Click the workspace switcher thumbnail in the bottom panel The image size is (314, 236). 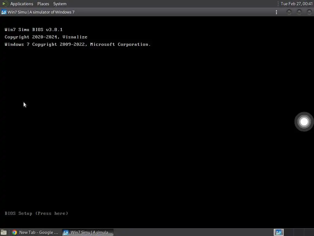point(278,232)
